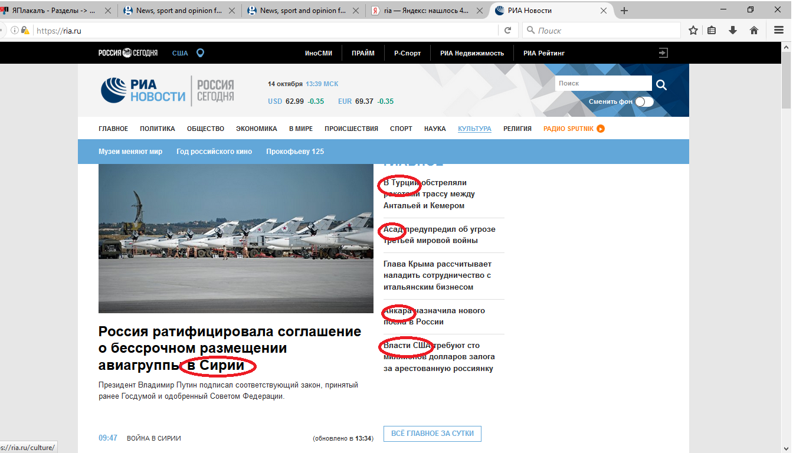Close the ria — Яндекс tab
This screenshot has width=806, height=453.
(479, 11)
